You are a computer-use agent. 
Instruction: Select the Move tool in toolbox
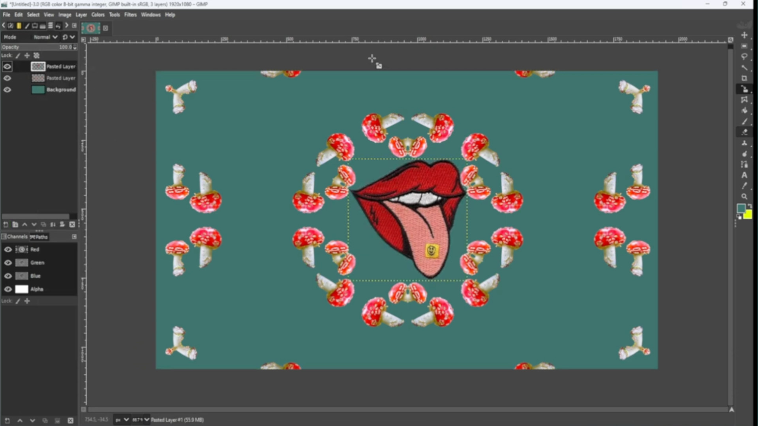[x=744, y=35]
